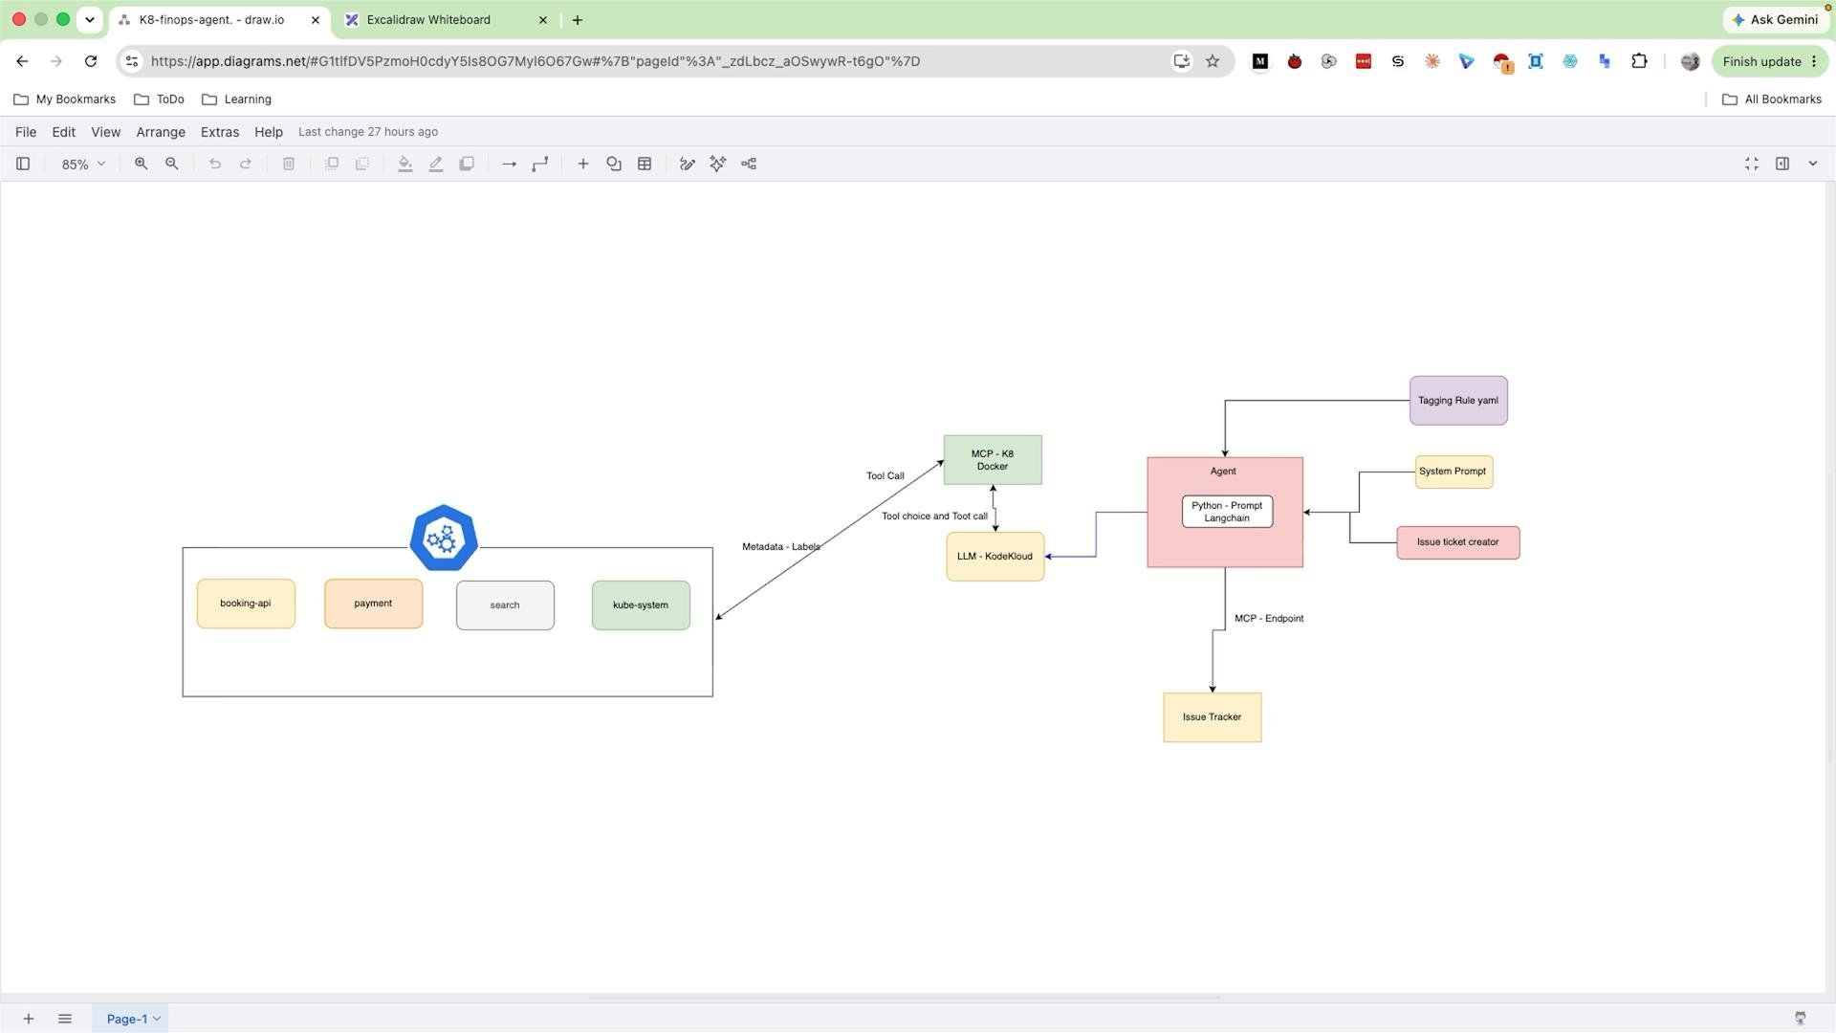Click the Insert plus icon
Screen dimensions: 1836x1033
click(x=583, y=164)
